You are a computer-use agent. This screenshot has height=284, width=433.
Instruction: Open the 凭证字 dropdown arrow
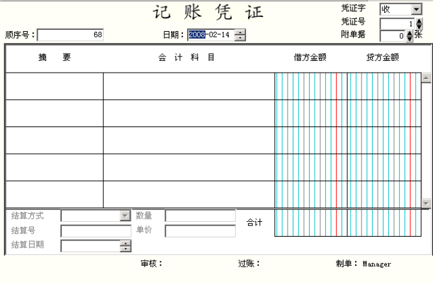(416, 10)
